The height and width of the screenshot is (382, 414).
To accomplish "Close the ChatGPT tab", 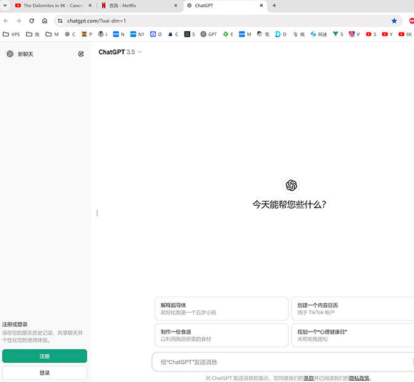I will (261, 6).
